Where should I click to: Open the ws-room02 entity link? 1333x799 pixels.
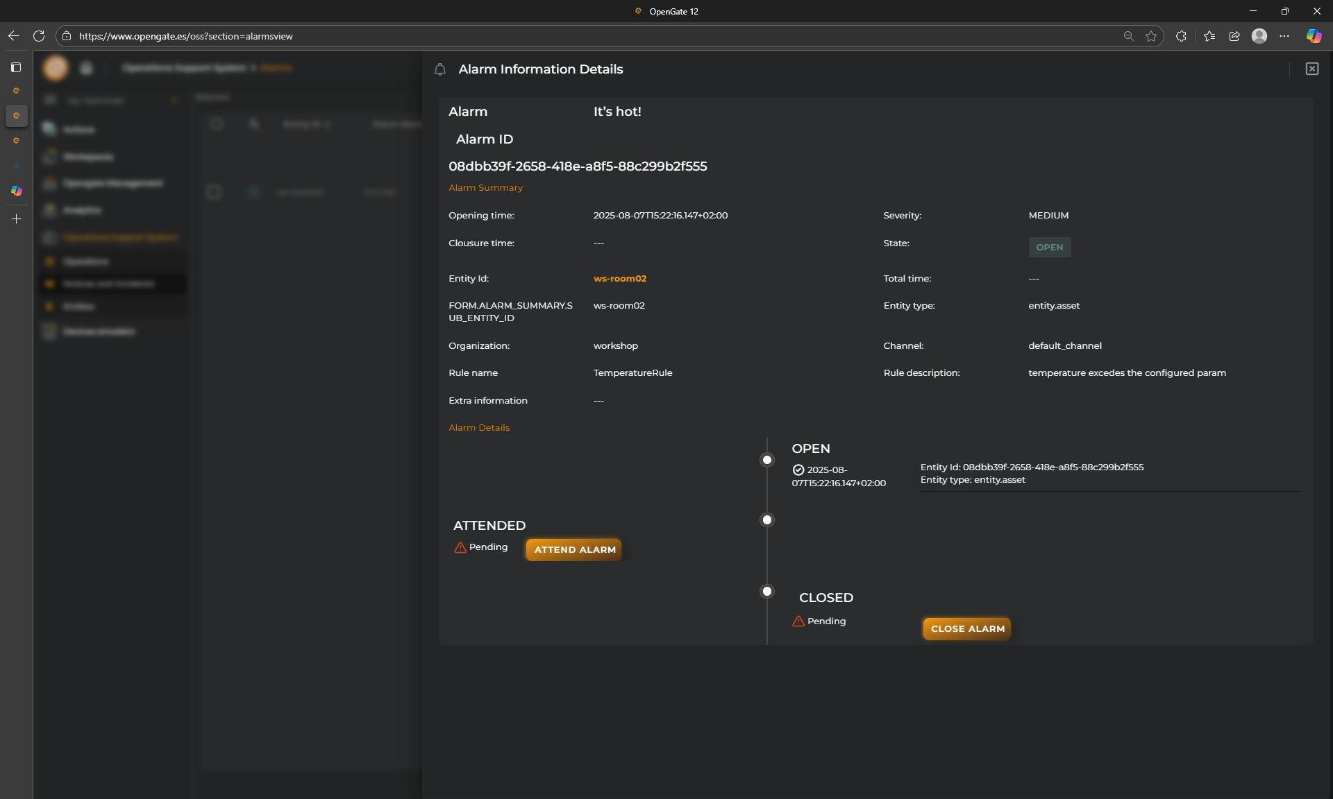click(x=619, y=278)
